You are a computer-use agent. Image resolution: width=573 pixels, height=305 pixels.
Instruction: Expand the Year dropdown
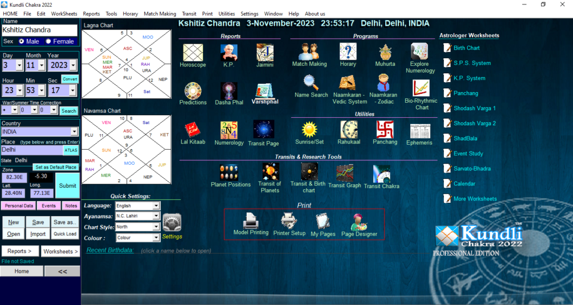click(x=73, y=65)
